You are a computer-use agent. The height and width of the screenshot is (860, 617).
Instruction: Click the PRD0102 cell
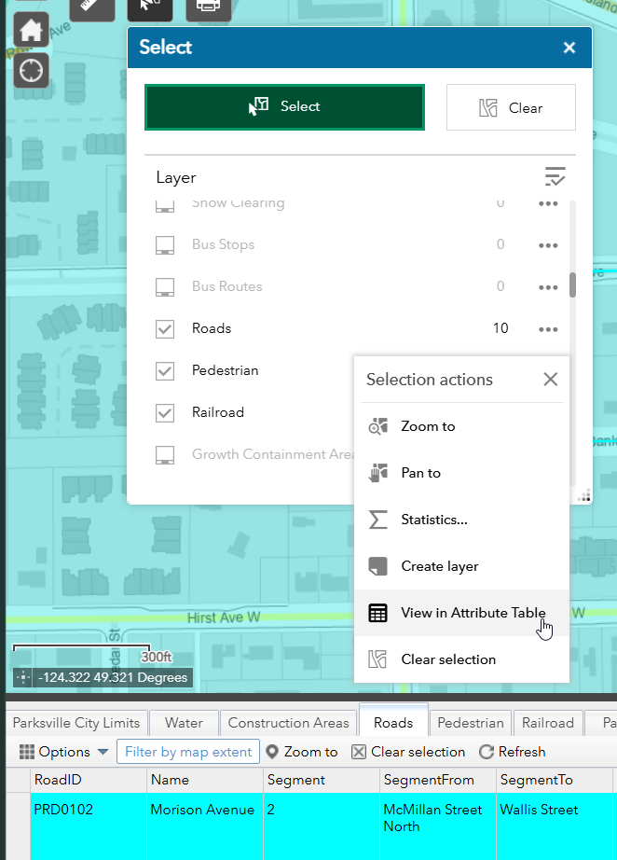(89, 826)
